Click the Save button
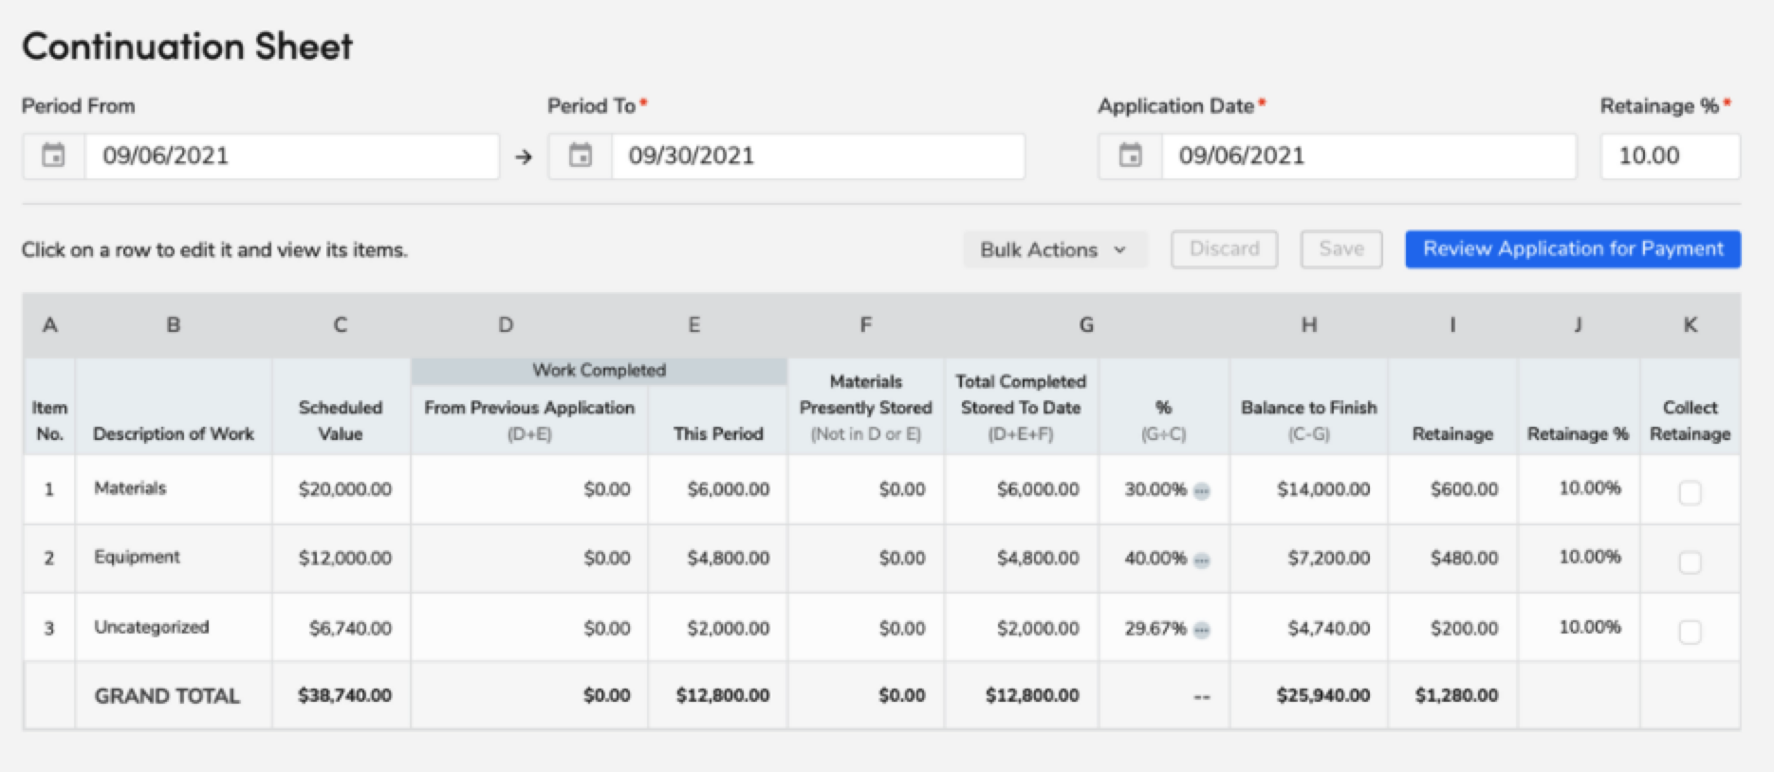The image size is (1774, 772). click(x=1341, y=249)
